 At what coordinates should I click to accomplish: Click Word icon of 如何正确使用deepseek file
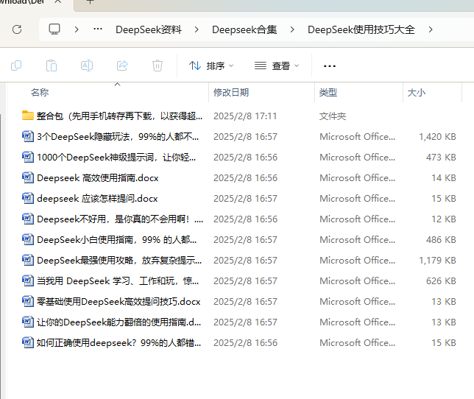(27, 342)
